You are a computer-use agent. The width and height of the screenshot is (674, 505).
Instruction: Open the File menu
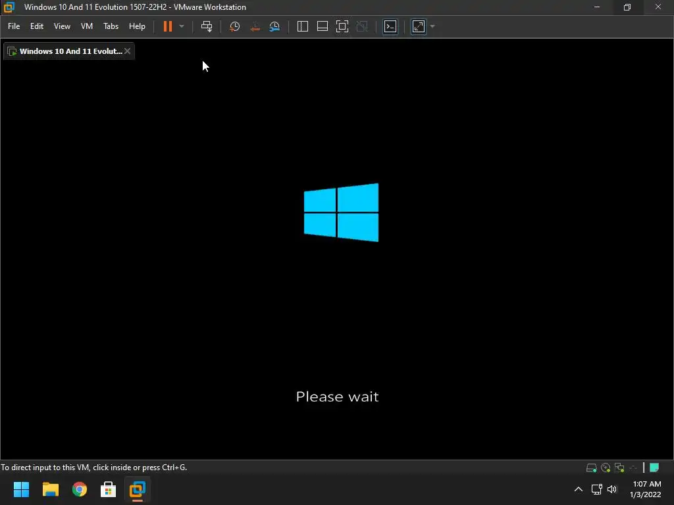[14, 26]
